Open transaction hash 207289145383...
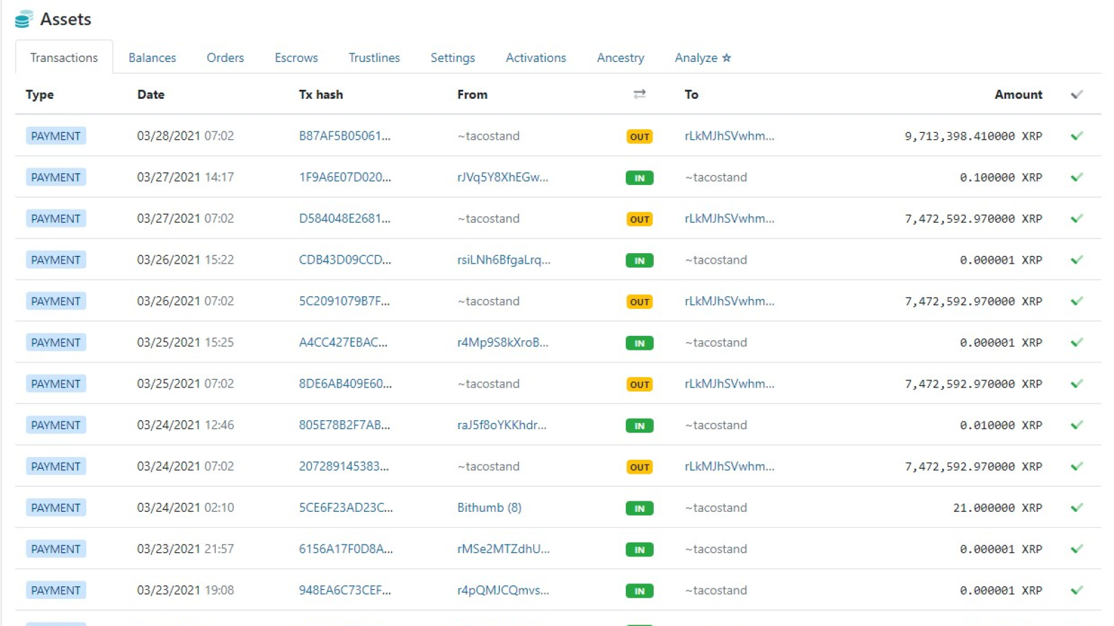 point(344,466)
